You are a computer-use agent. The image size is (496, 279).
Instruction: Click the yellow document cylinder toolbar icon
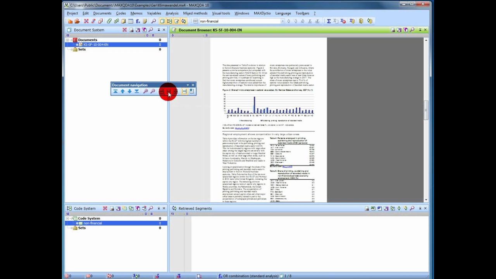361,21
